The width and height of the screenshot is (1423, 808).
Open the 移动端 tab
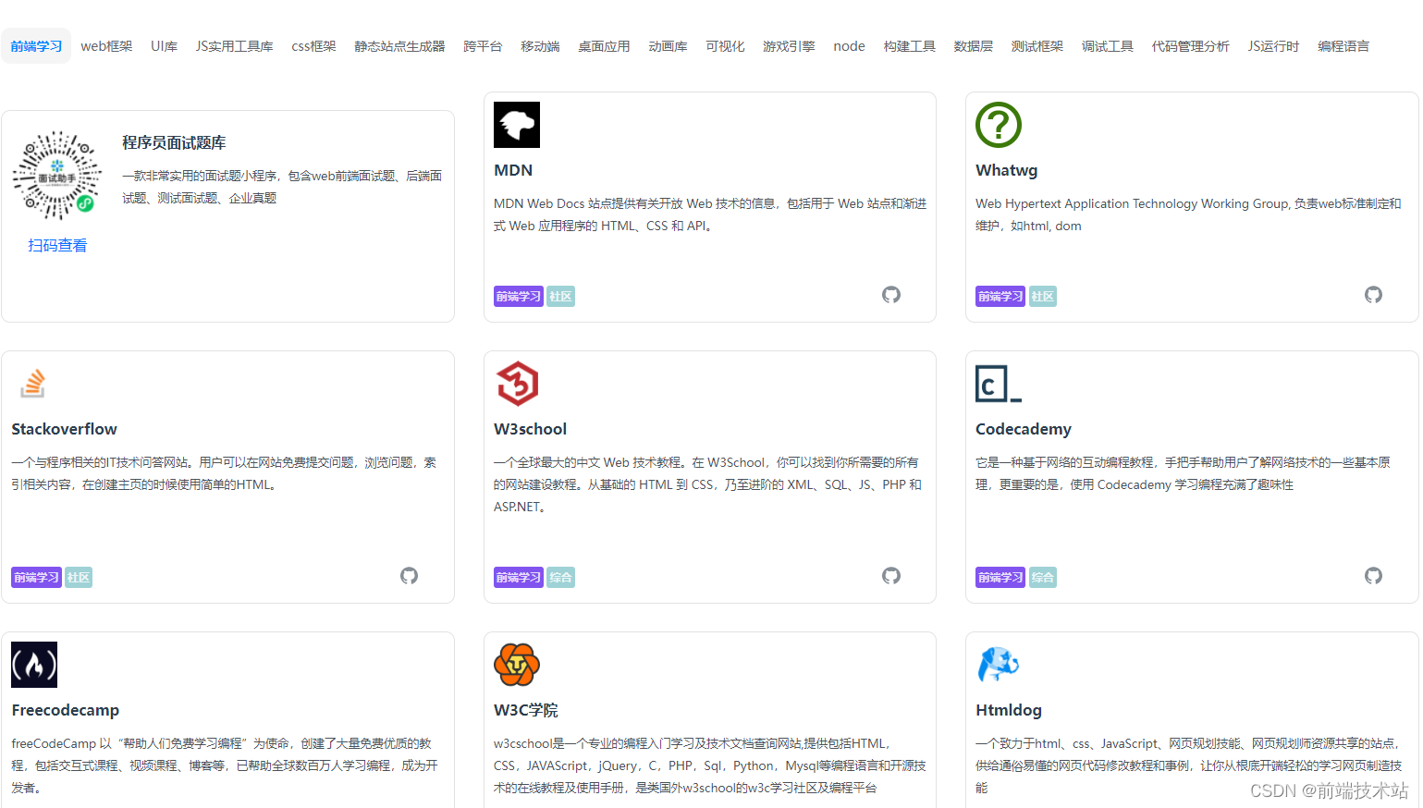[540, 46]
